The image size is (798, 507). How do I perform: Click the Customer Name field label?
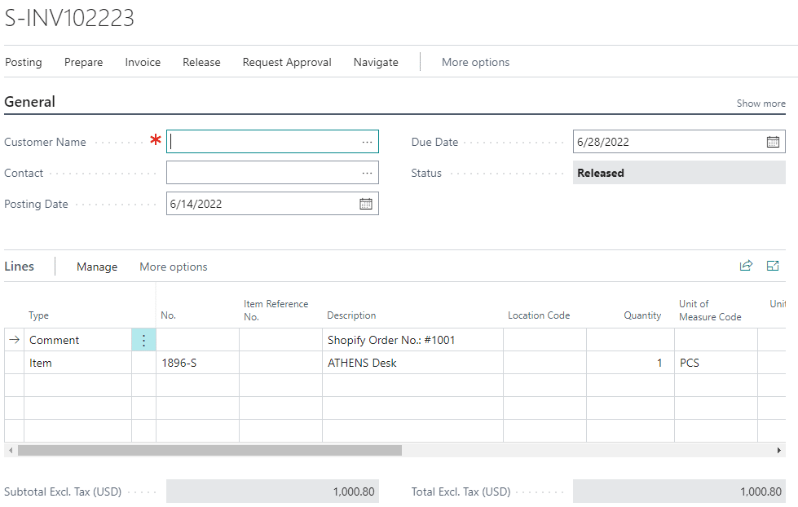click(45, 142)
